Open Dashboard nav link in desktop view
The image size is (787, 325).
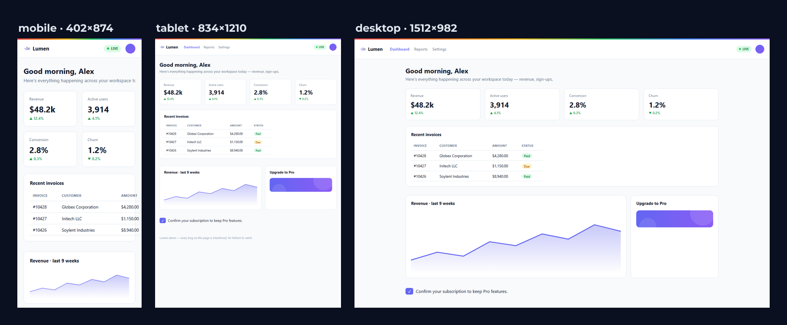(x=400, y=49)
